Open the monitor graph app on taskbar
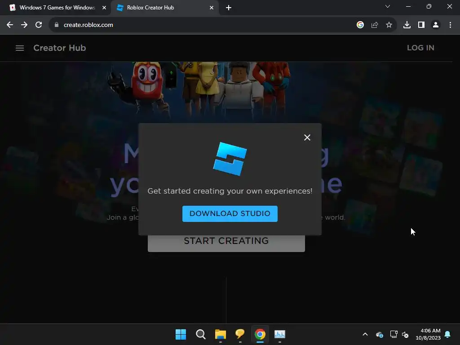The width and height of the screenshot is (460, 345). coord(279,334)
